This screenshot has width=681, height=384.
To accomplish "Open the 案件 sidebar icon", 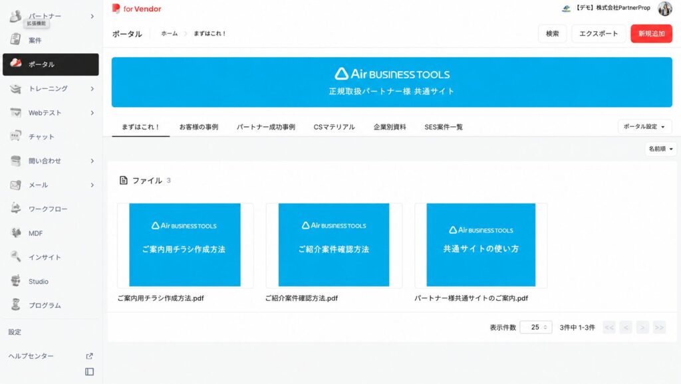I will tap(16, 39).
